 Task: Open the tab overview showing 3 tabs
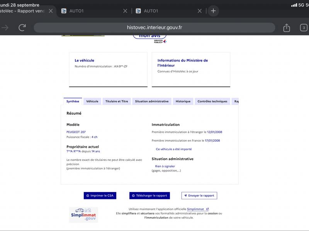click(304, 28)
